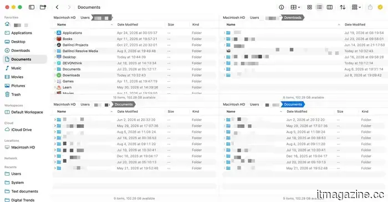
Task: Open the grouping options dropdown
Action: click(356, 7)
